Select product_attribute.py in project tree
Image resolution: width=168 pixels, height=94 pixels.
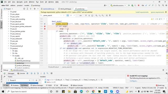pos(23,66)
